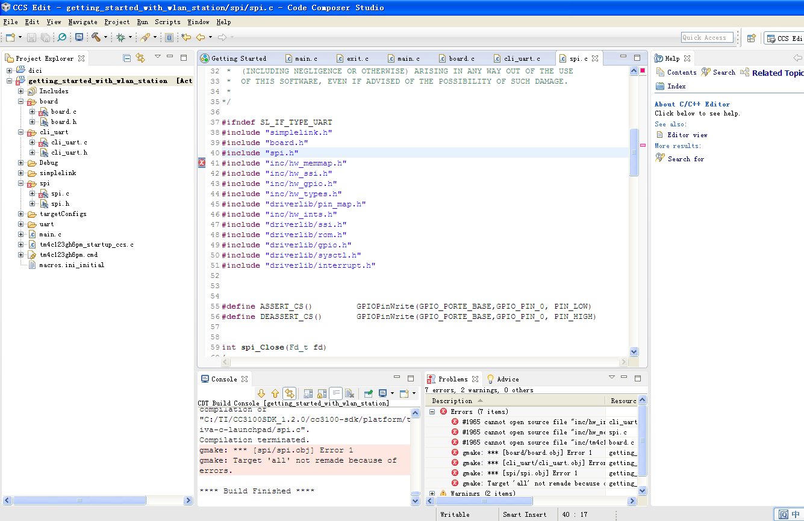
Task: Clear the console output
Action: 349,393
